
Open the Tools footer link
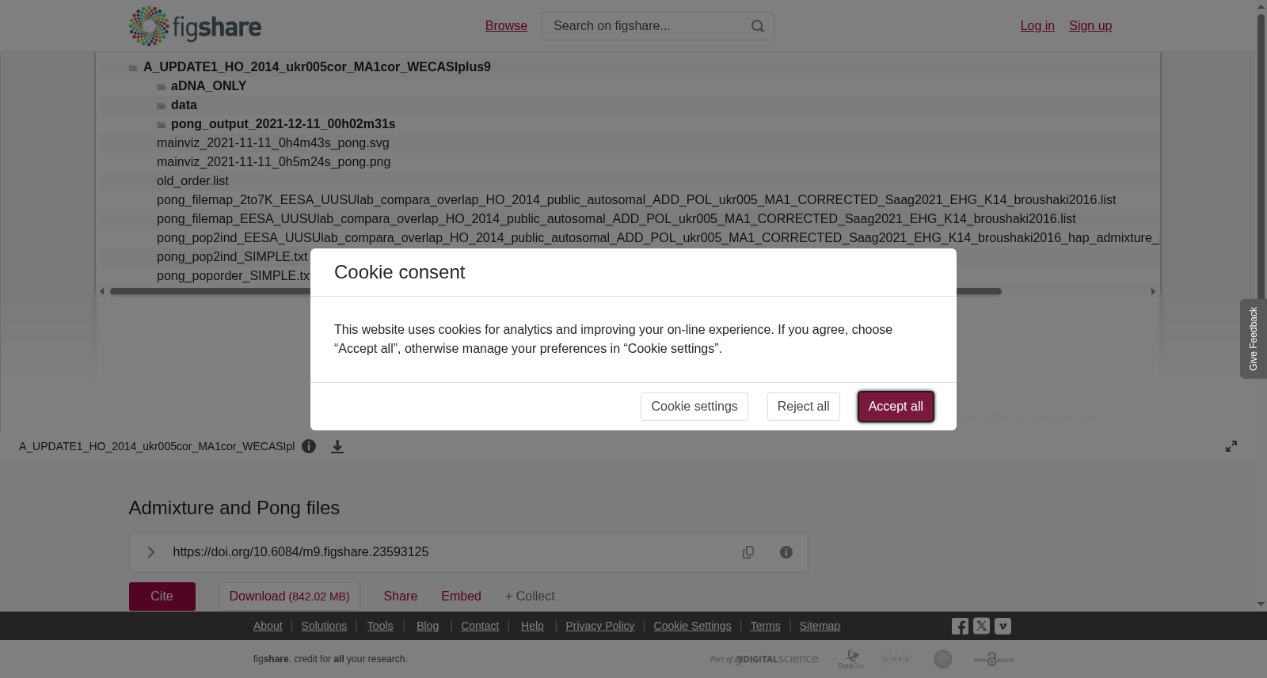380,626
